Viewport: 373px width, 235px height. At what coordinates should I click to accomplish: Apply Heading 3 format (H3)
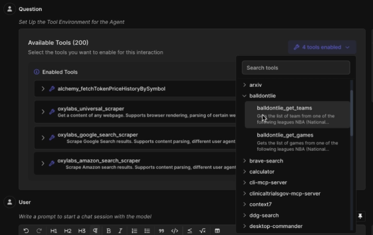(x=82, y=230)
